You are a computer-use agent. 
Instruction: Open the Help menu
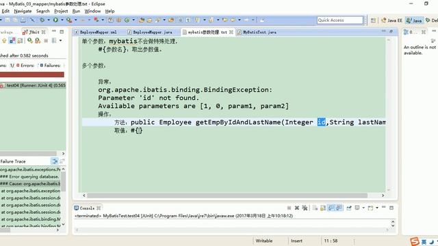(109, 11)
